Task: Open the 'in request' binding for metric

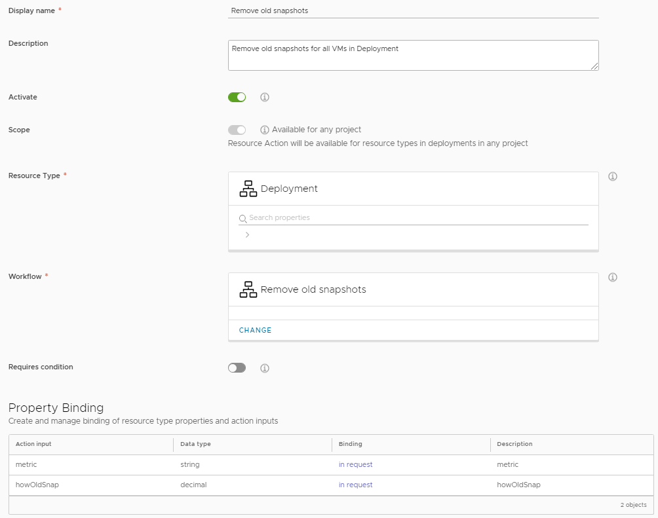Action: click(355, 464)
